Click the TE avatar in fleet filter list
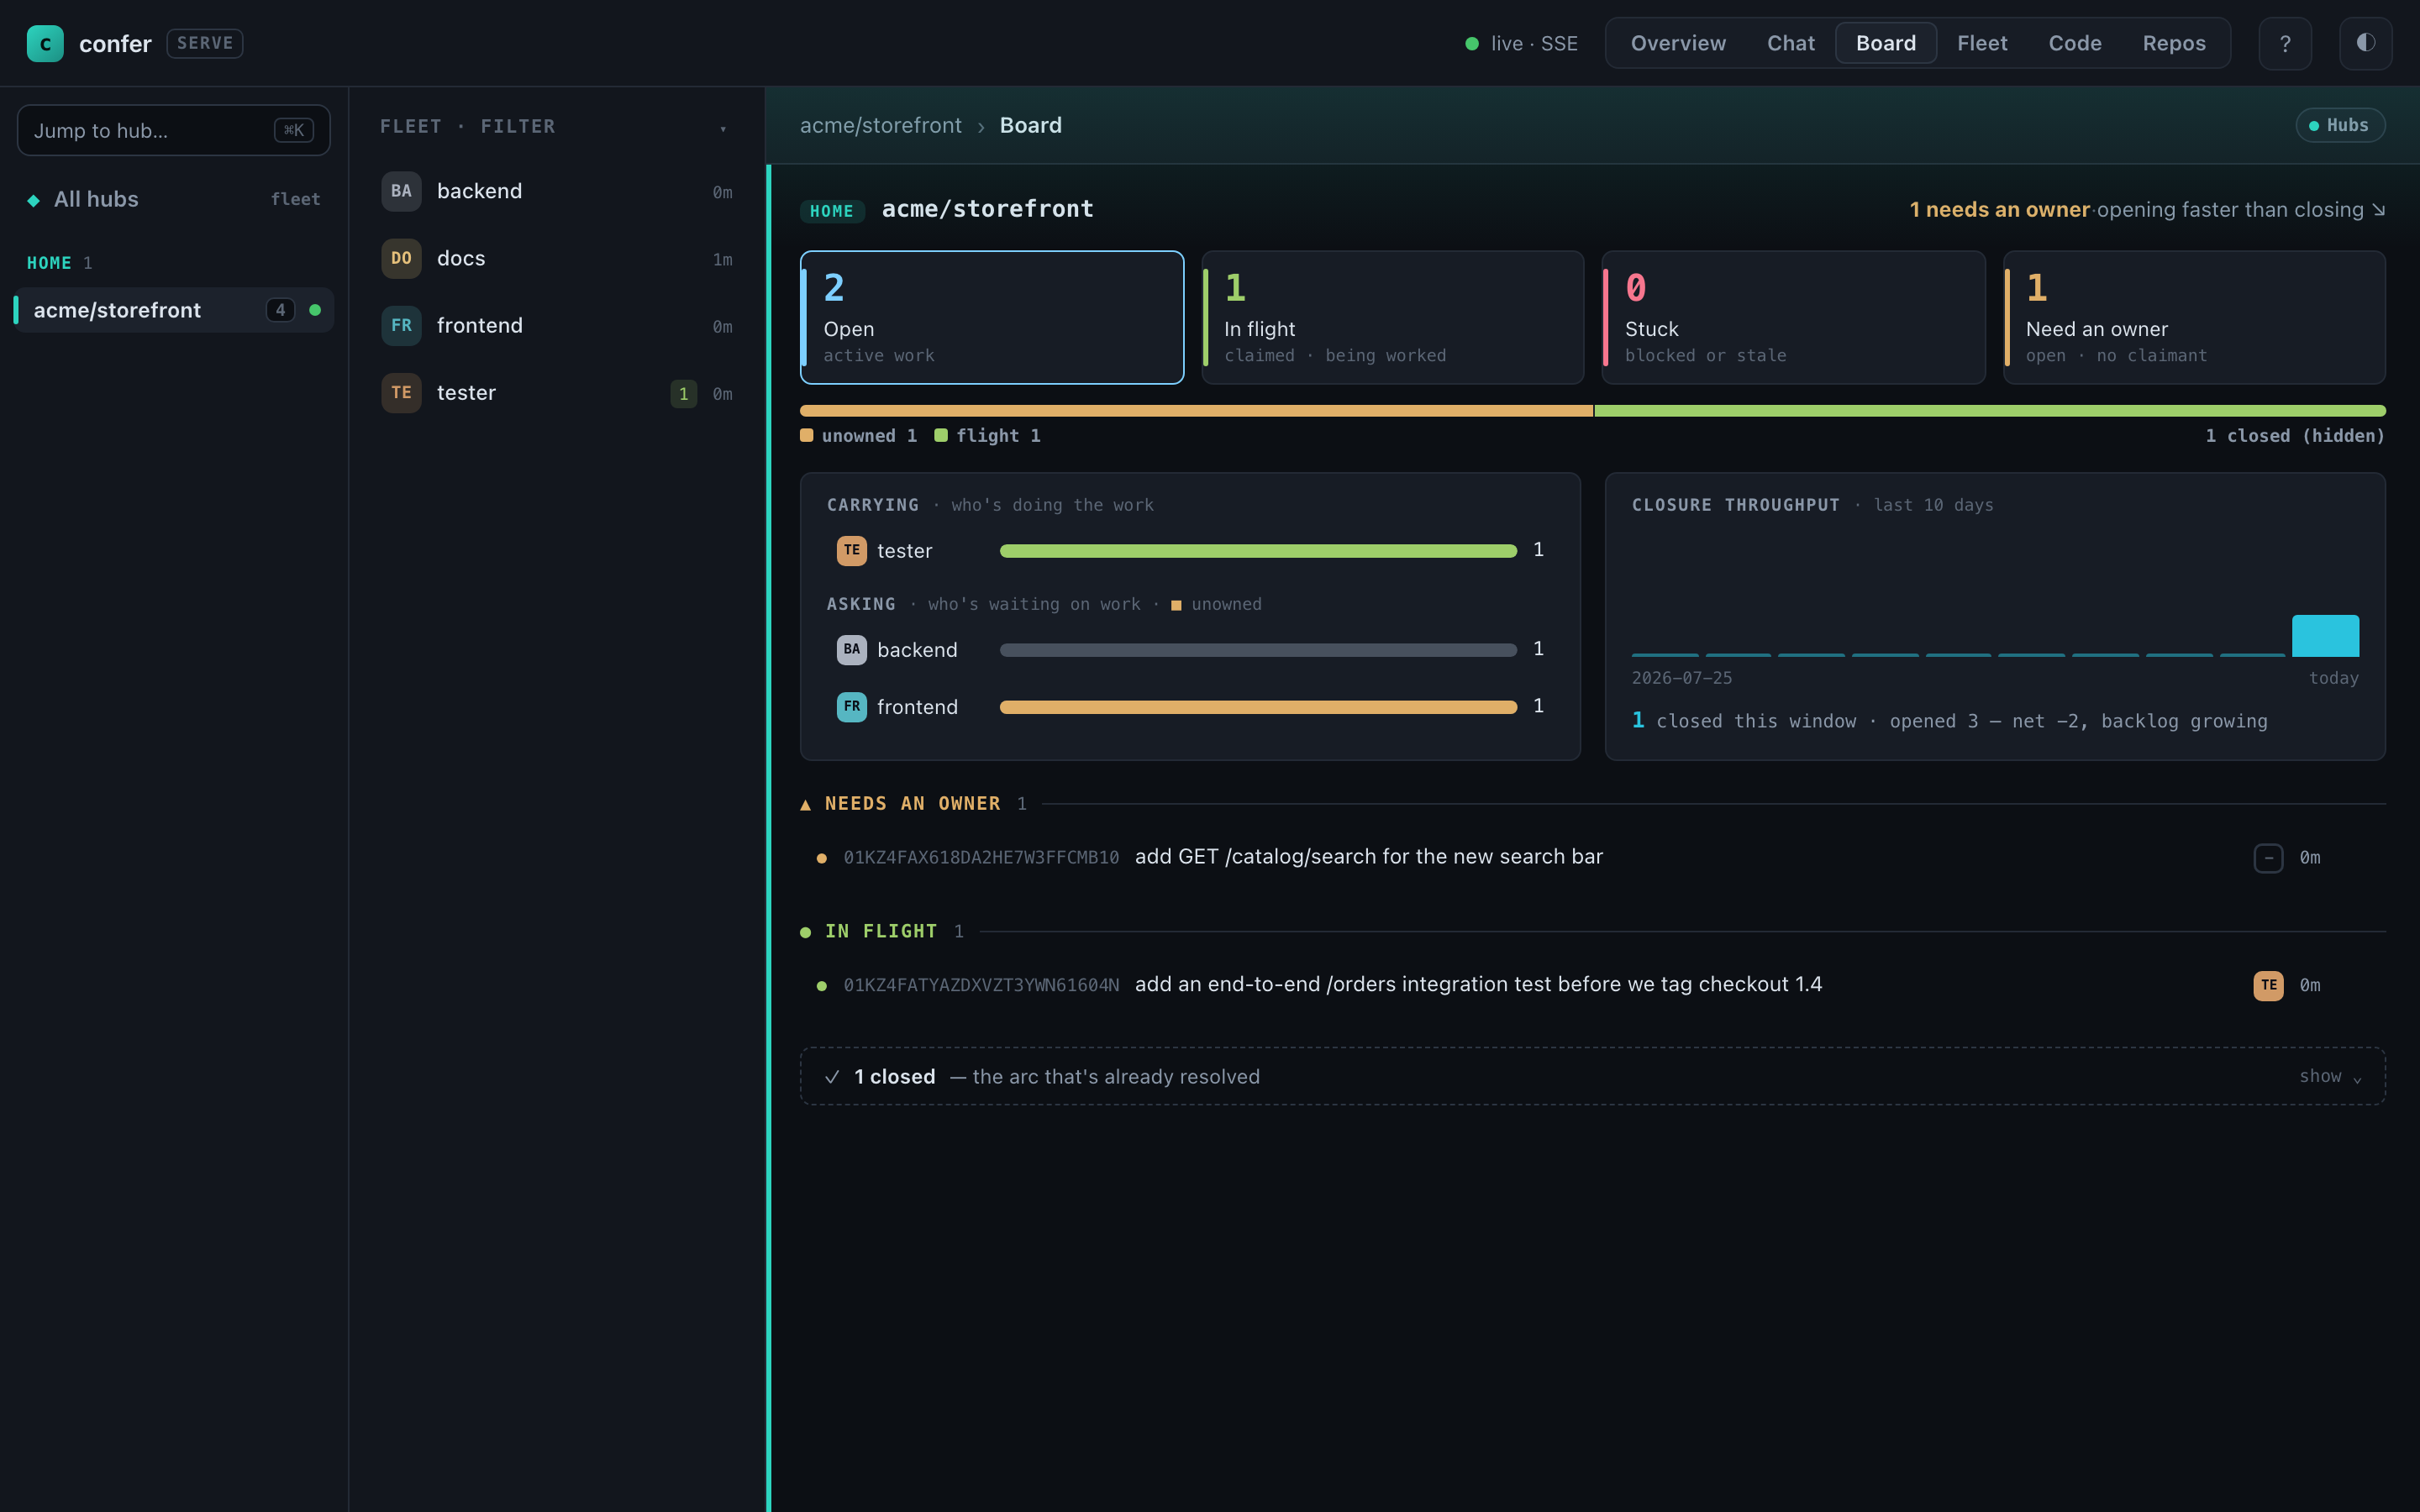The image size is (2420, 1512). click(401, 393)
